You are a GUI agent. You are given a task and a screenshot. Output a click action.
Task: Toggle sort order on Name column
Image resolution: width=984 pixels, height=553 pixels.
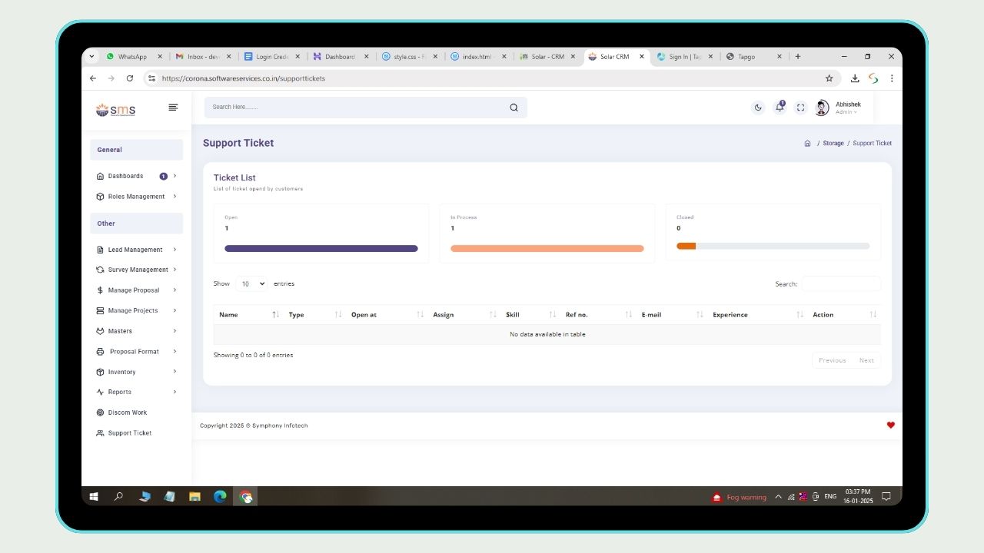click(275, 315)
